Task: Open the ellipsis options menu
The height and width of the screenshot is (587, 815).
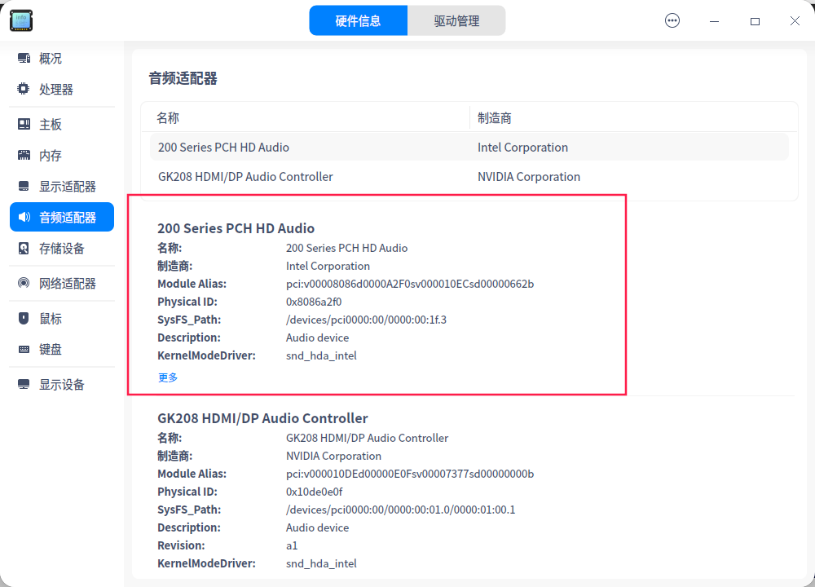Action: coord(672,20)
